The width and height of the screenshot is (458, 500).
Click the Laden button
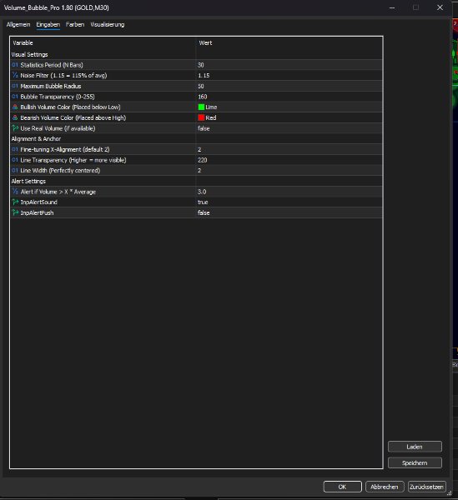[415, 447]
